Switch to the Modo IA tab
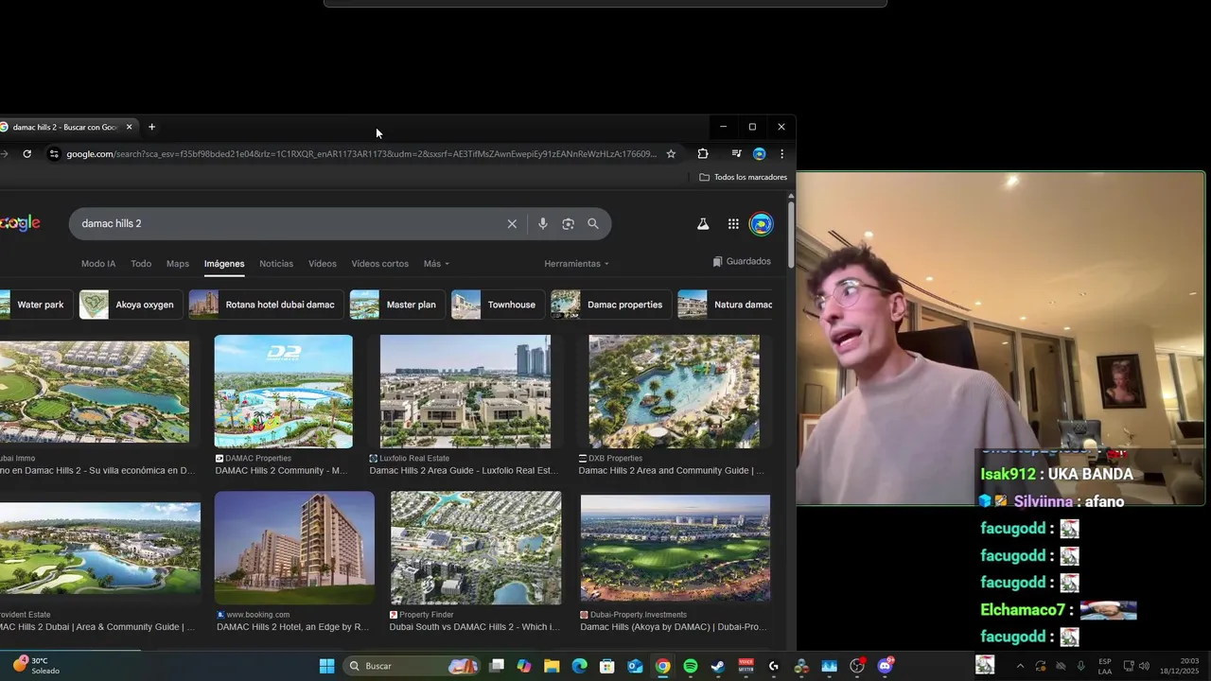The height and width of the screenshot is (681, 1211). click(x=98, y=264)
